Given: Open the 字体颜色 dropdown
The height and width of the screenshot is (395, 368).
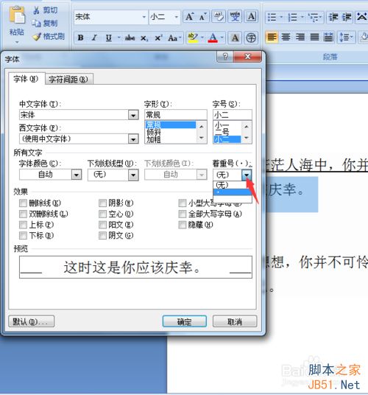Looking at the screenshot, I should click(x=77, y=175).
